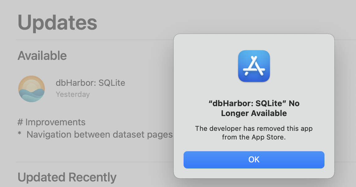Click the Available section header
Viewport: 356px width, 187px height.
(42, 56)
